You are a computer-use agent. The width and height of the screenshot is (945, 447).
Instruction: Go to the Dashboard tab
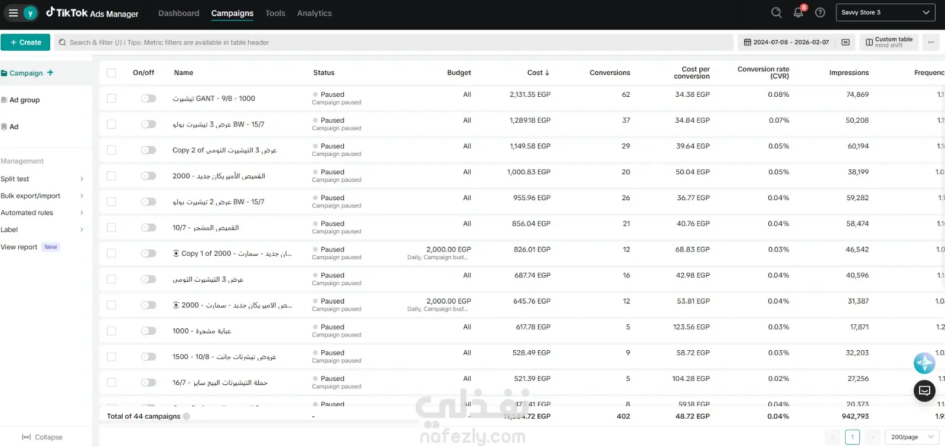pos(178,13)
